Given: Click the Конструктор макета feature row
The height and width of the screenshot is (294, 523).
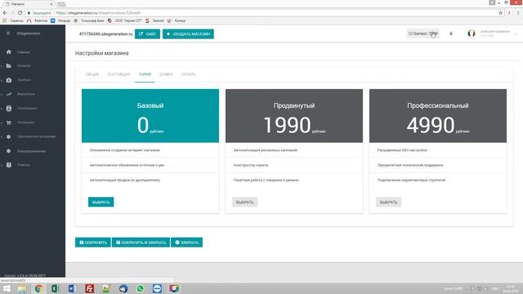Looking at the screenshot, I should (x=294, y=165).
